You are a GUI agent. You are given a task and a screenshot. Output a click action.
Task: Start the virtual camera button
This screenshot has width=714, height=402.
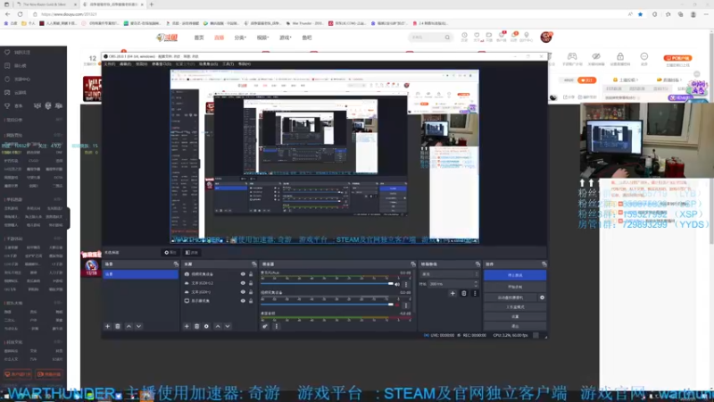(511, 297)
